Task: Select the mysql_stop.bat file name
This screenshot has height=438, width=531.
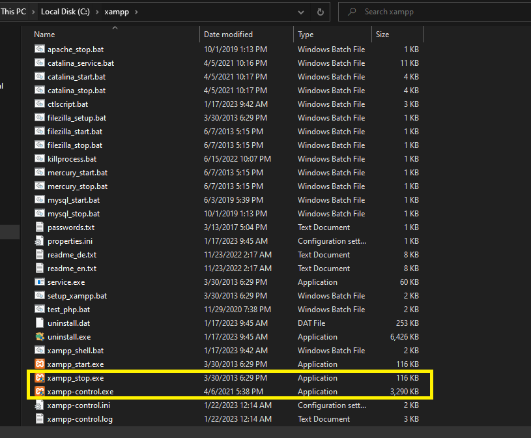Action: coord(74,214)
